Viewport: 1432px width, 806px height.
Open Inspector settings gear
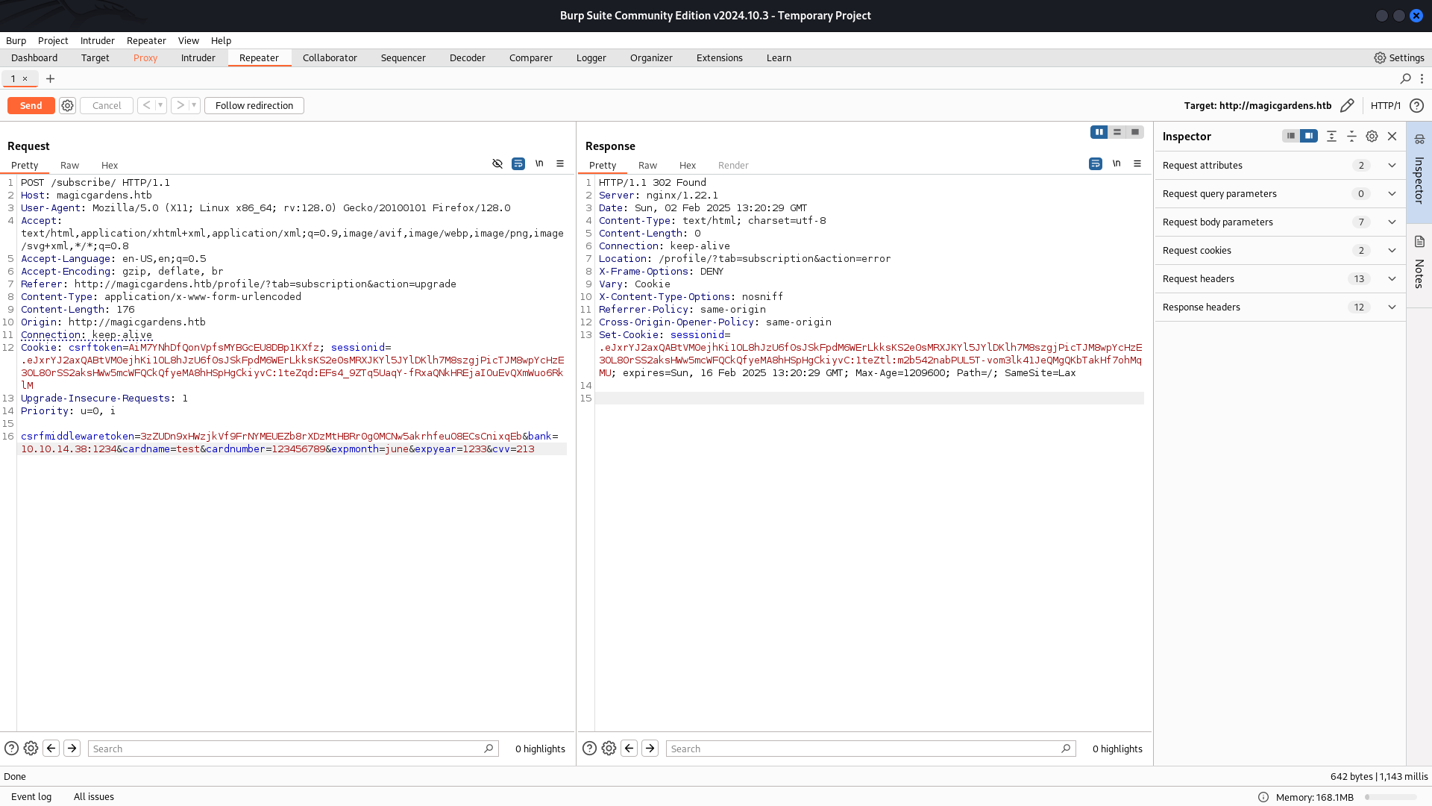point(1372,136)
